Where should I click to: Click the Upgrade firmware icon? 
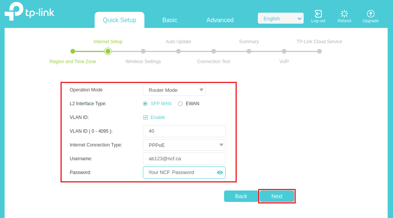click(x=370, y=14)
